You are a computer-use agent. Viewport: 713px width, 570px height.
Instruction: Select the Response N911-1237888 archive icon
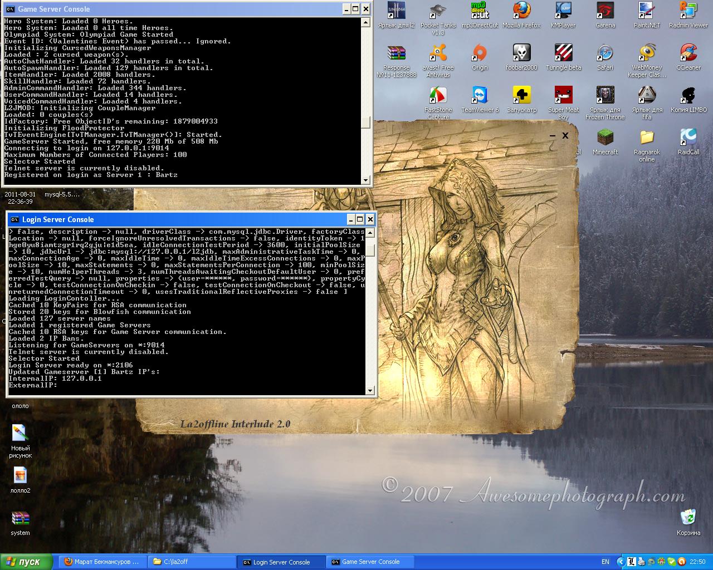pyautogui.click(x=396, y=61)
